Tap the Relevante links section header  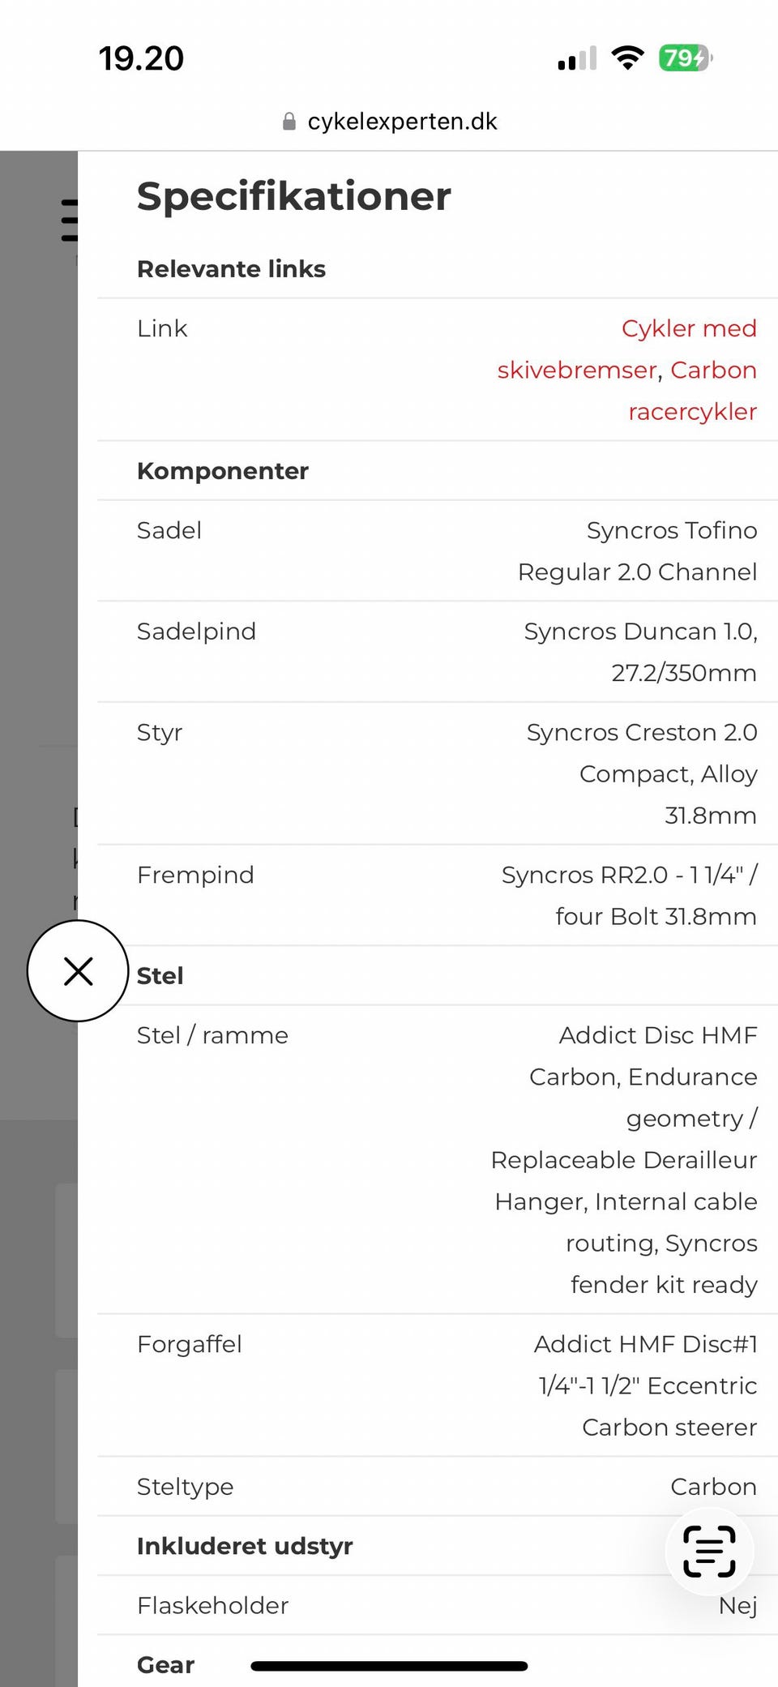[231, 269]
